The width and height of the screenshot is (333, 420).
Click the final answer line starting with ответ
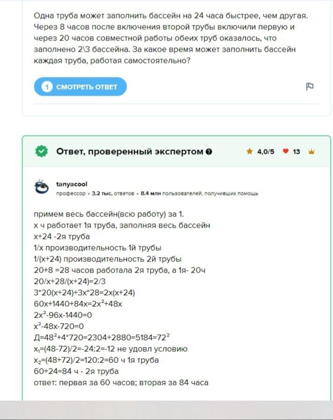point(121,383)
